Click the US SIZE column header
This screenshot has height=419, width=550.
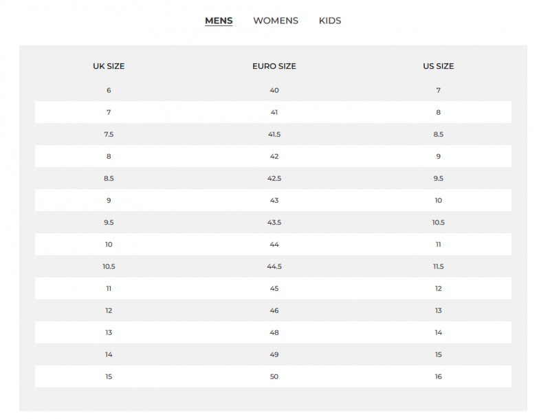pos(439,66)
